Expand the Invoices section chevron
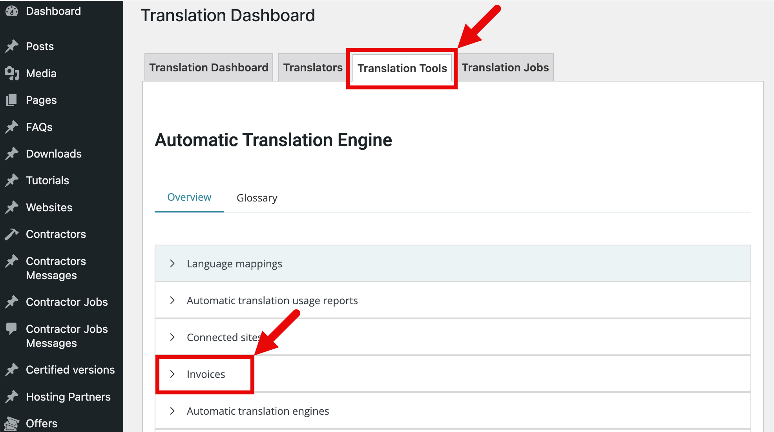The width and height of the screenshot is (774, 432). [172, 374]
